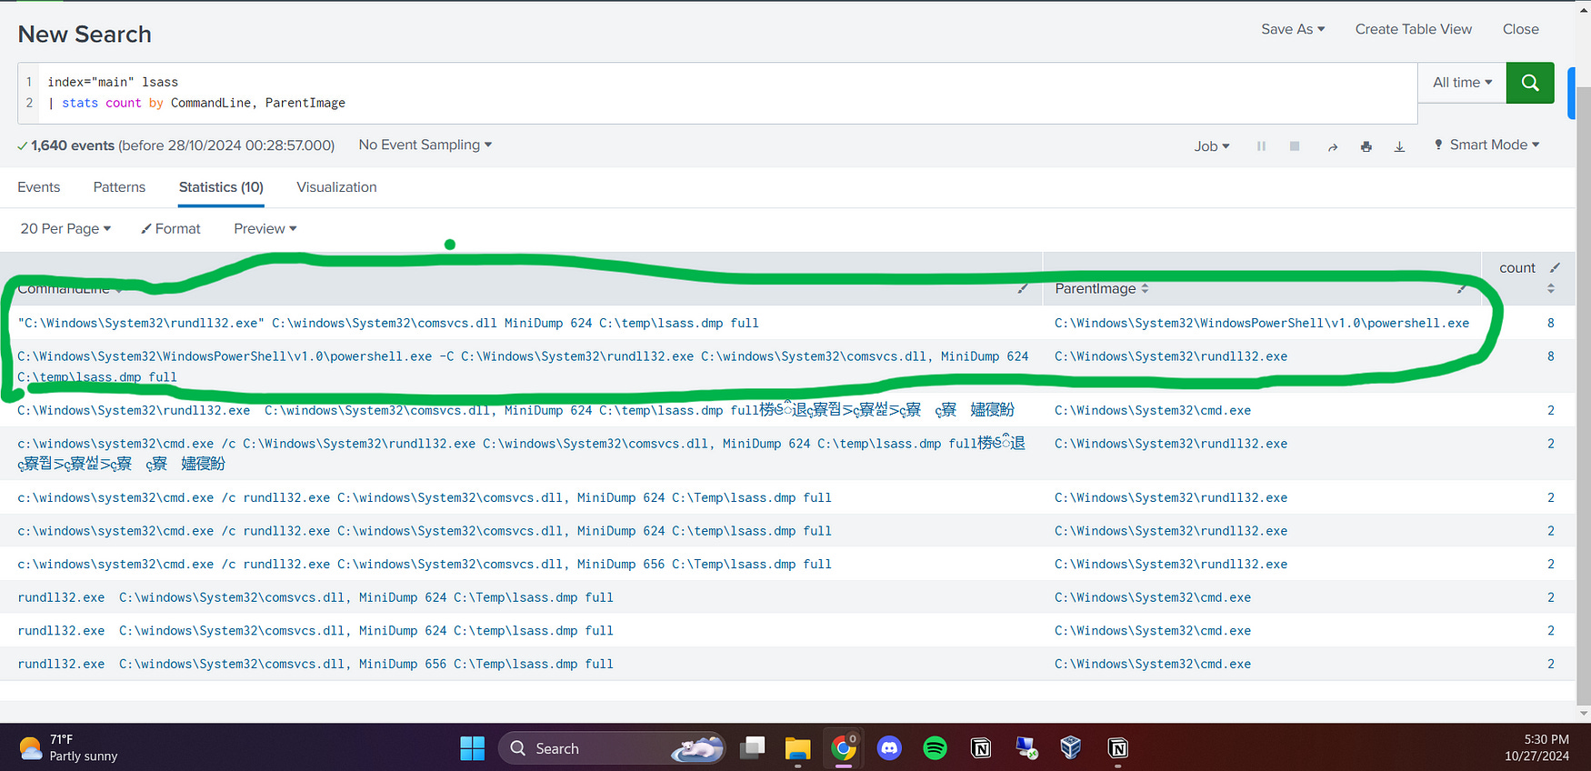This screenshot has height=771, width=1591.
Task: Print the search results
Action: 1366,146
